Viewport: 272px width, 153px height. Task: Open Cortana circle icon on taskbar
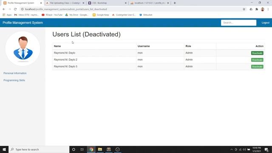click(x=74, y=149)
